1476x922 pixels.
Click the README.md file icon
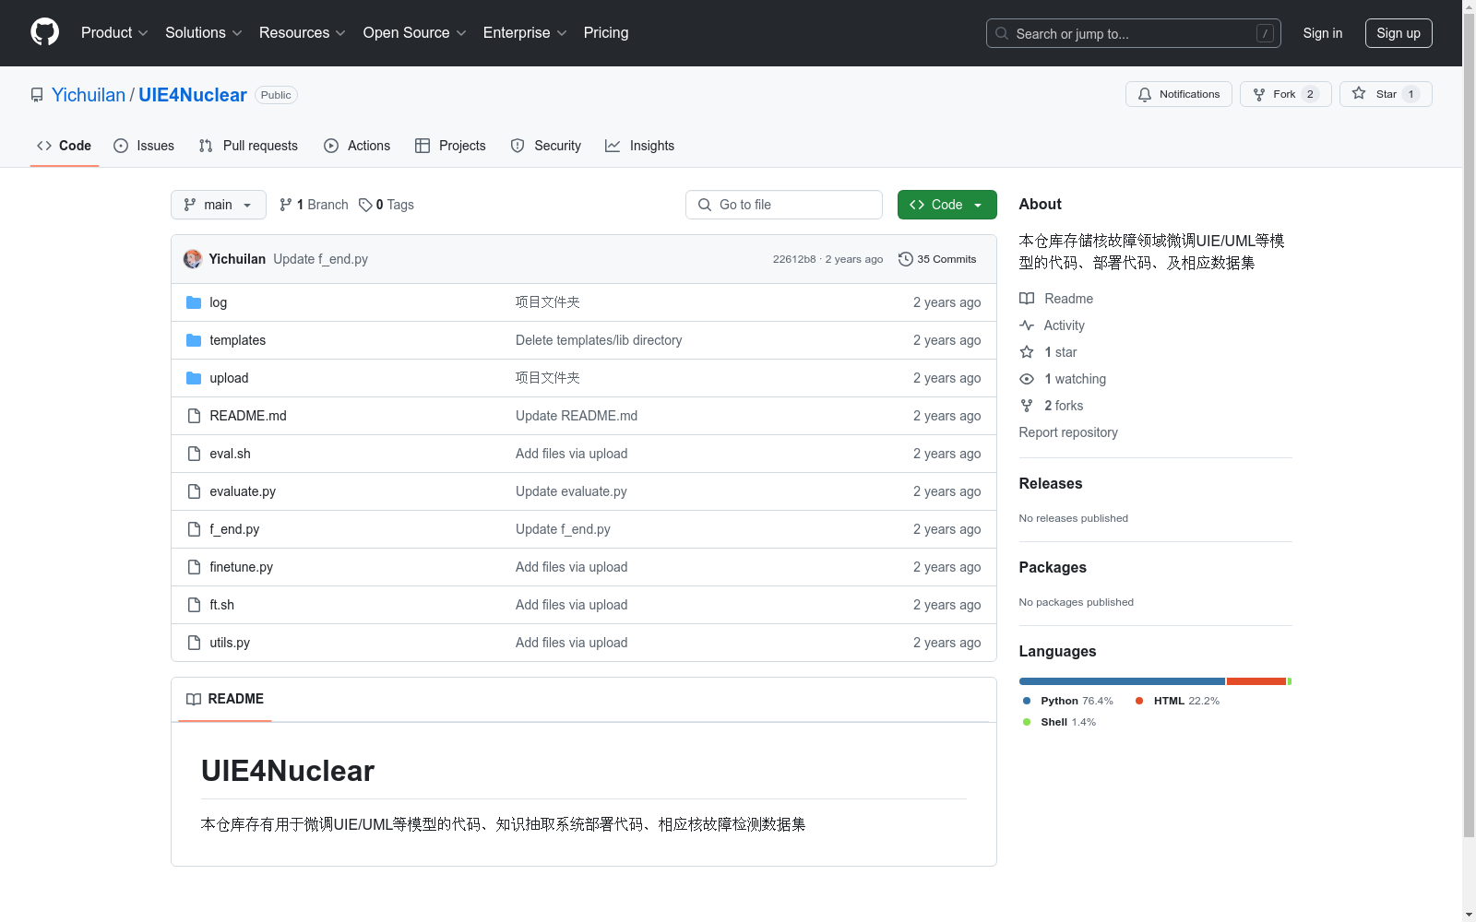coord(194,416)
